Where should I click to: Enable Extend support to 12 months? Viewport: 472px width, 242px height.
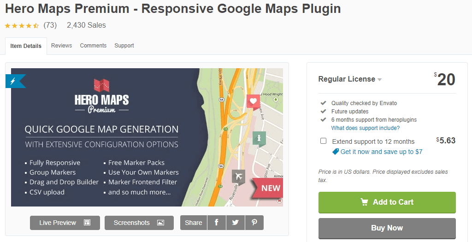click(x=323, y=141)
